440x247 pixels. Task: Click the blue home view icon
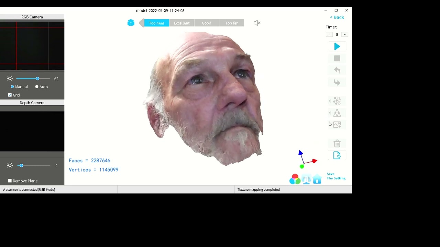tap(317, 179)
